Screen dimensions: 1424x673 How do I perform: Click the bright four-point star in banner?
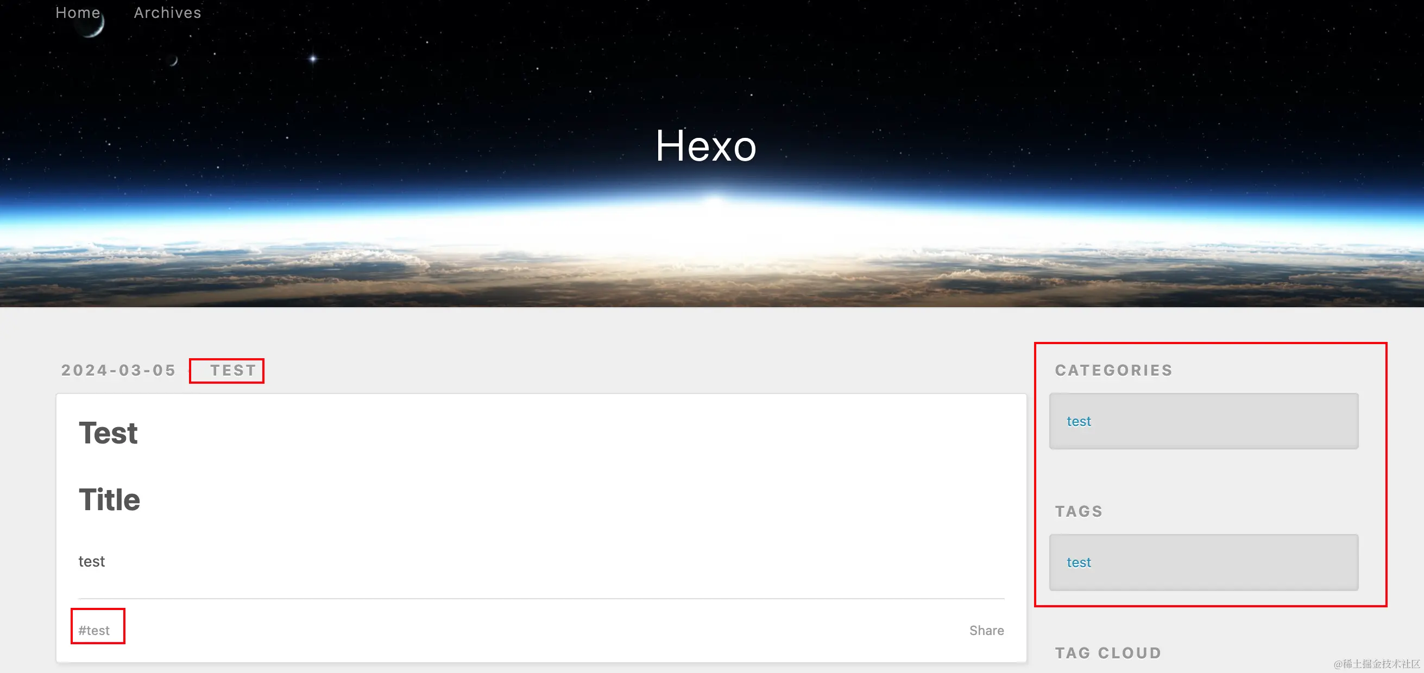coord(313,59)
